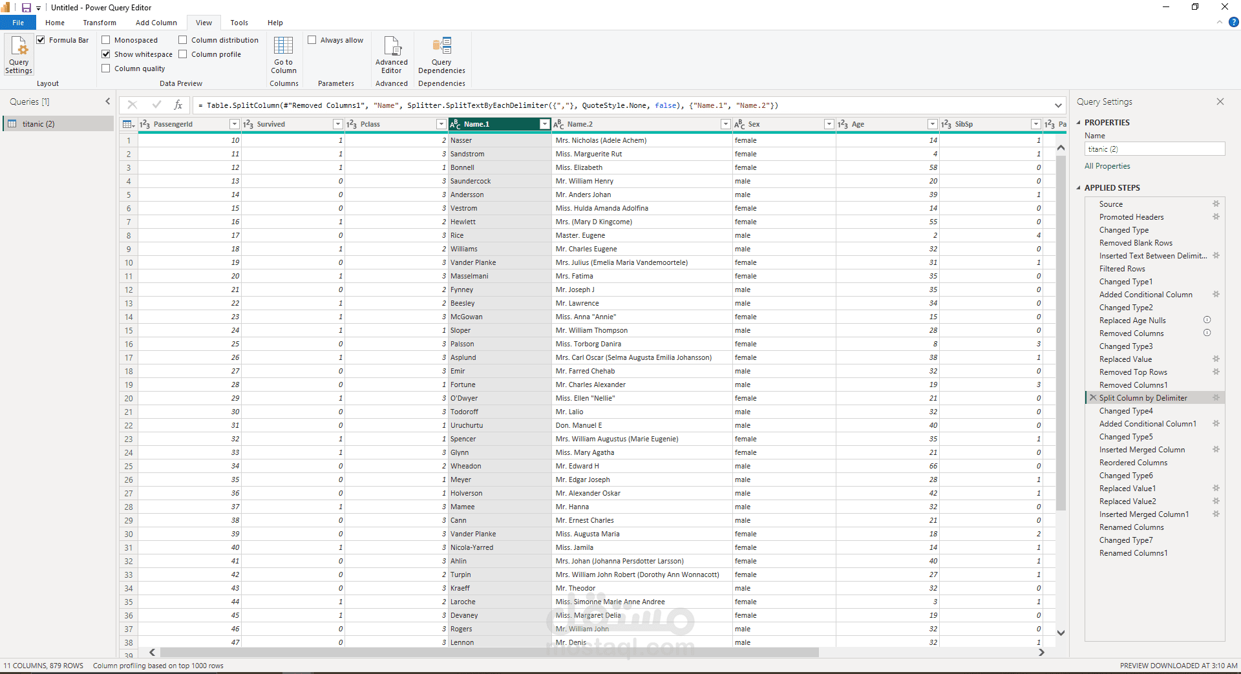1241x674 pixels.
Task: Open Query Dependencies view
Action: point(441,54)
